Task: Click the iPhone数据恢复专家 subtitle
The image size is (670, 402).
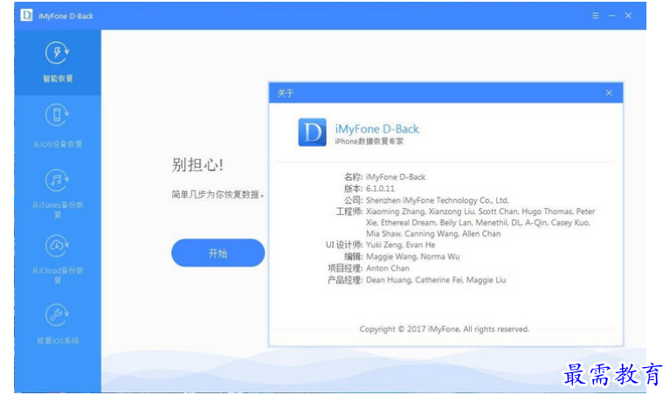Action: [x=369, y=142]
